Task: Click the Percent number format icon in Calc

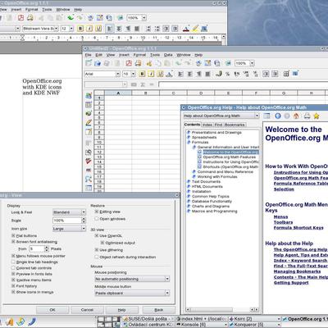Action: [x=227, y=74]
